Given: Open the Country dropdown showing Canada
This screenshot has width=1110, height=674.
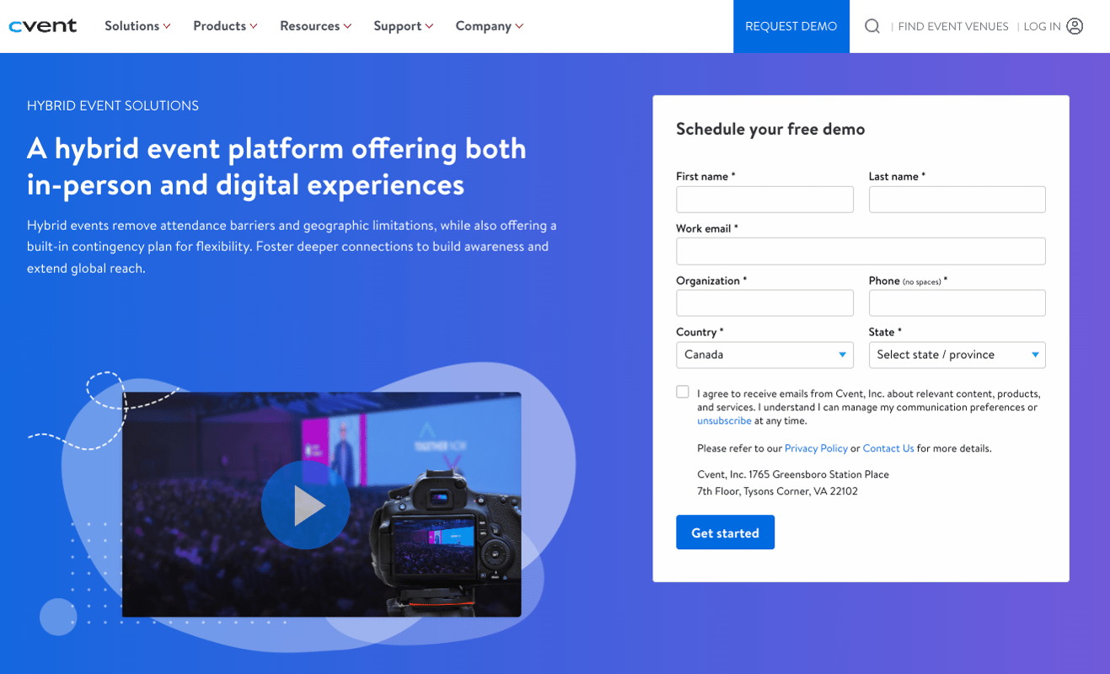Looking at the screenshot, I should click(x=764, y=355).
